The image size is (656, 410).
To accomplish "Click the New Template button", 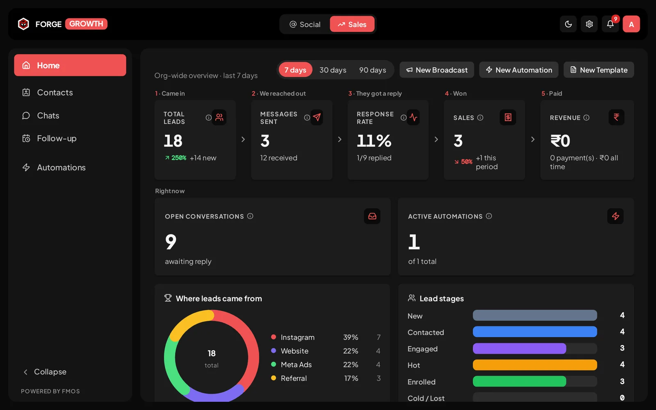I will pos(599,70).
